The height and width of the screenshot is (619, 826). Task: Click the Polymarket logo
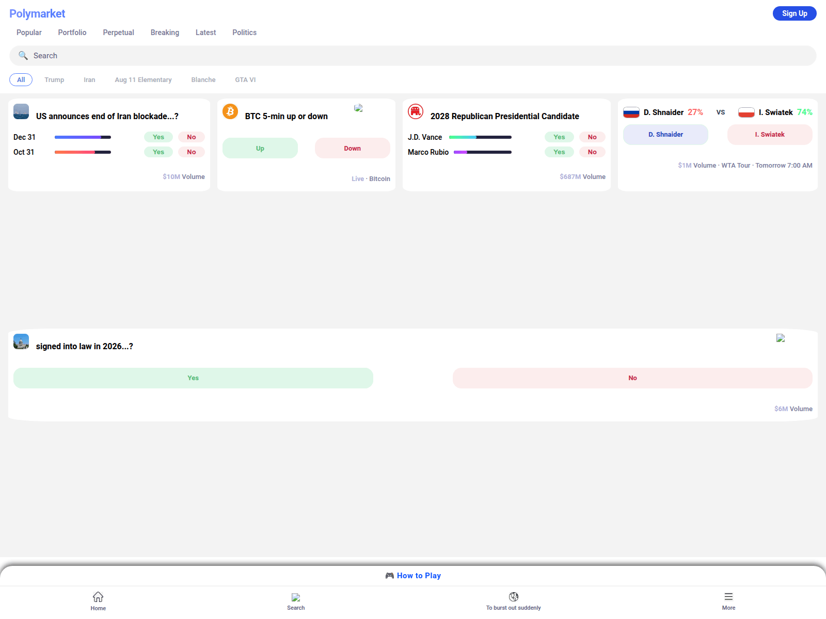pyautogui.click(x=37, y=14)
